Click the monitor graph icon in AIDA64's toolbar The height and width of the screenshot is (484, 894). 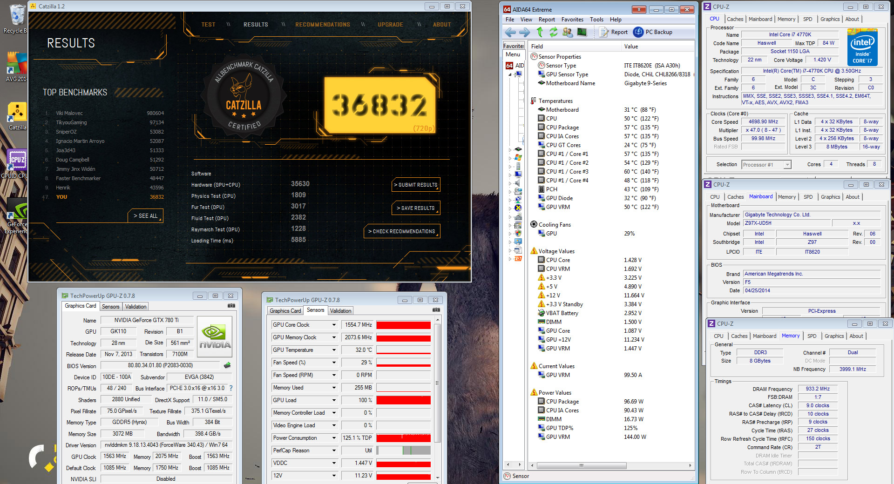[x=582, y=32]
